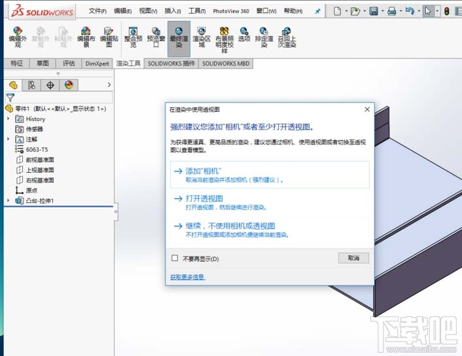The width and height of the screenshot is (462, 356).
Task: Open the 文件(F) menu
Action: click(98, 11)
